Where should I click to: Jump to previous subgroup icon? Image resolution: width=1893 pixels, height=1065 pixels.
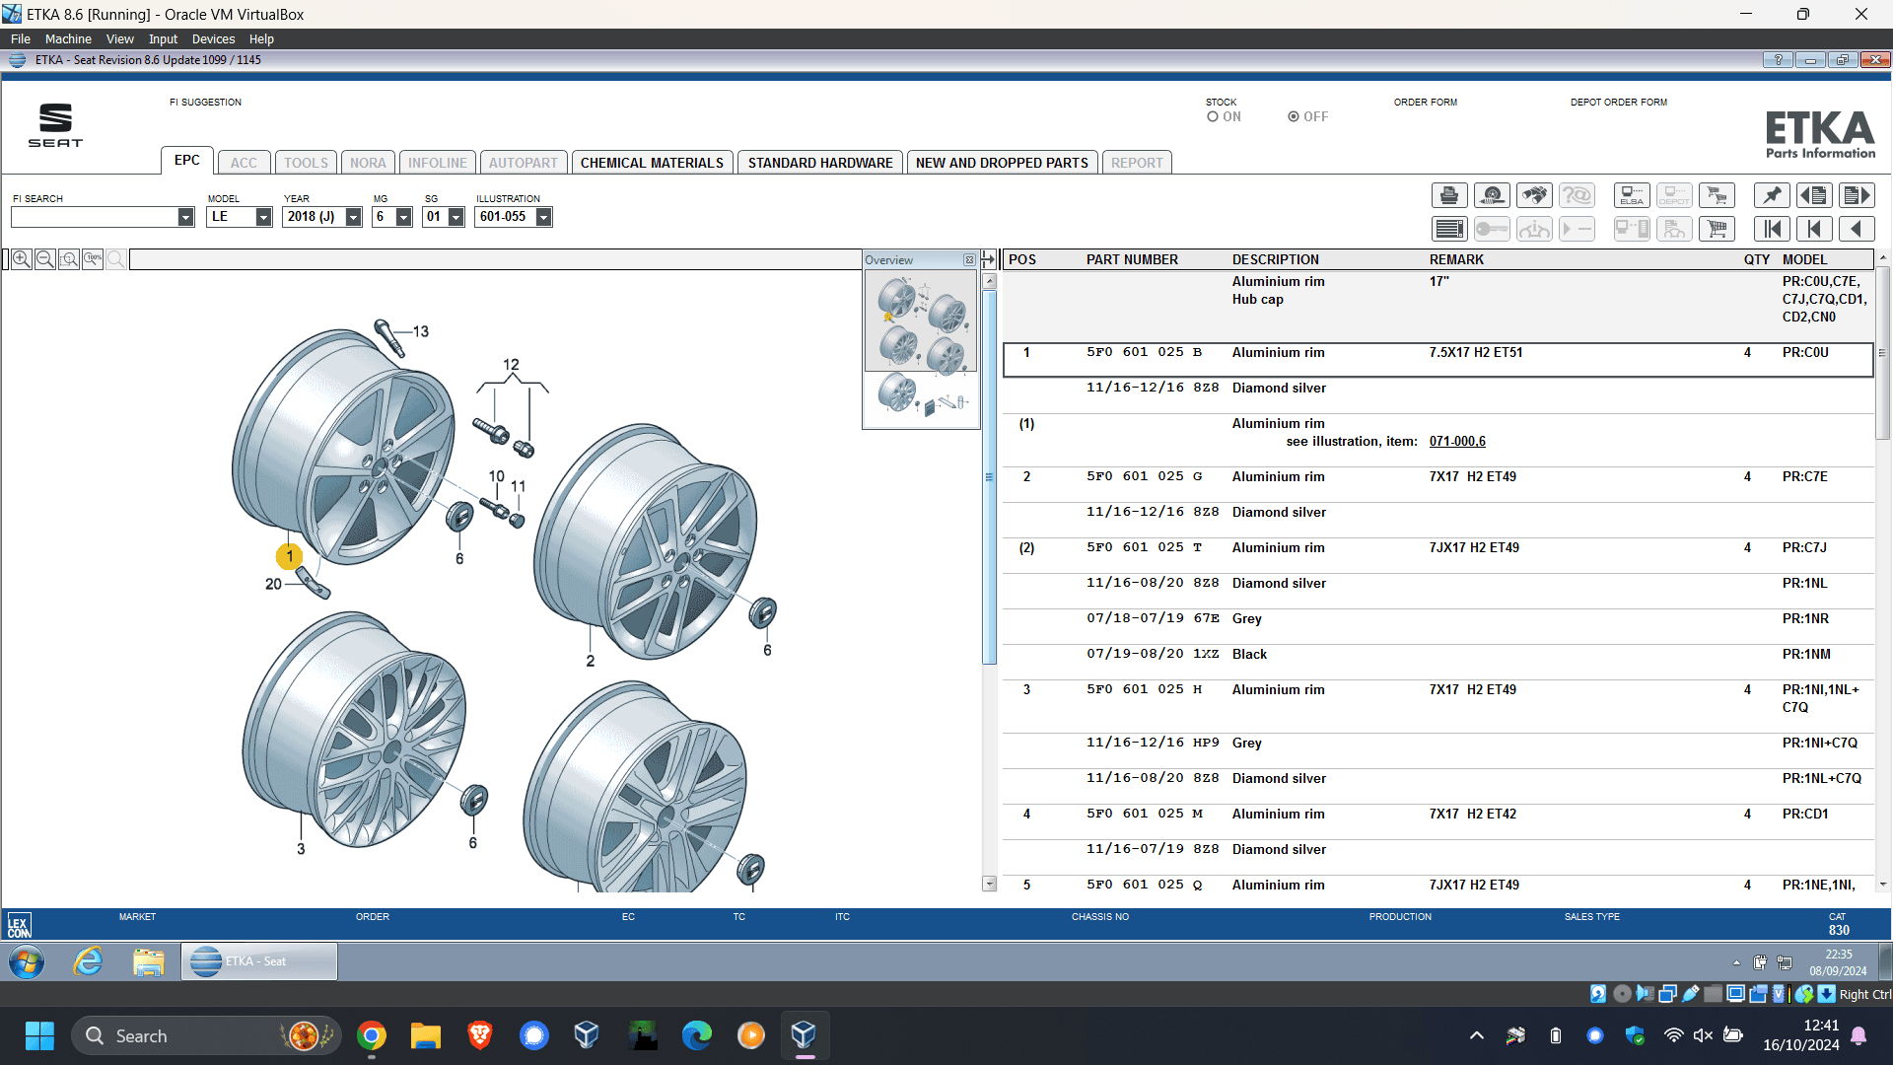[1814, 230]
